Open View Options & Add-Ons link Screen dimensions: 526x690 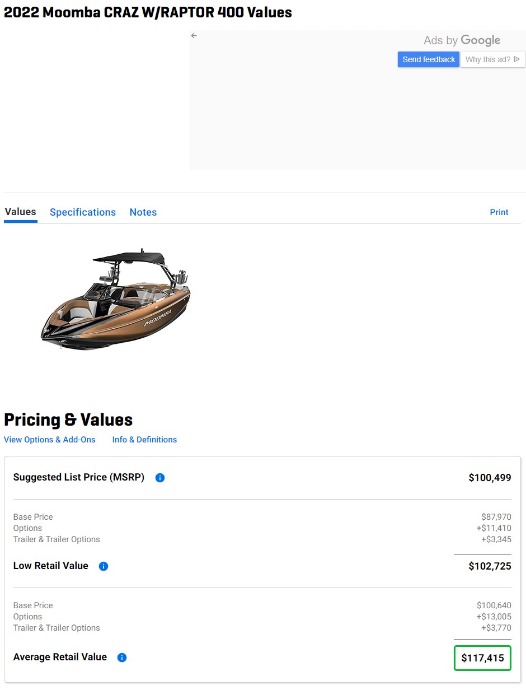click(x=50, y=440)
